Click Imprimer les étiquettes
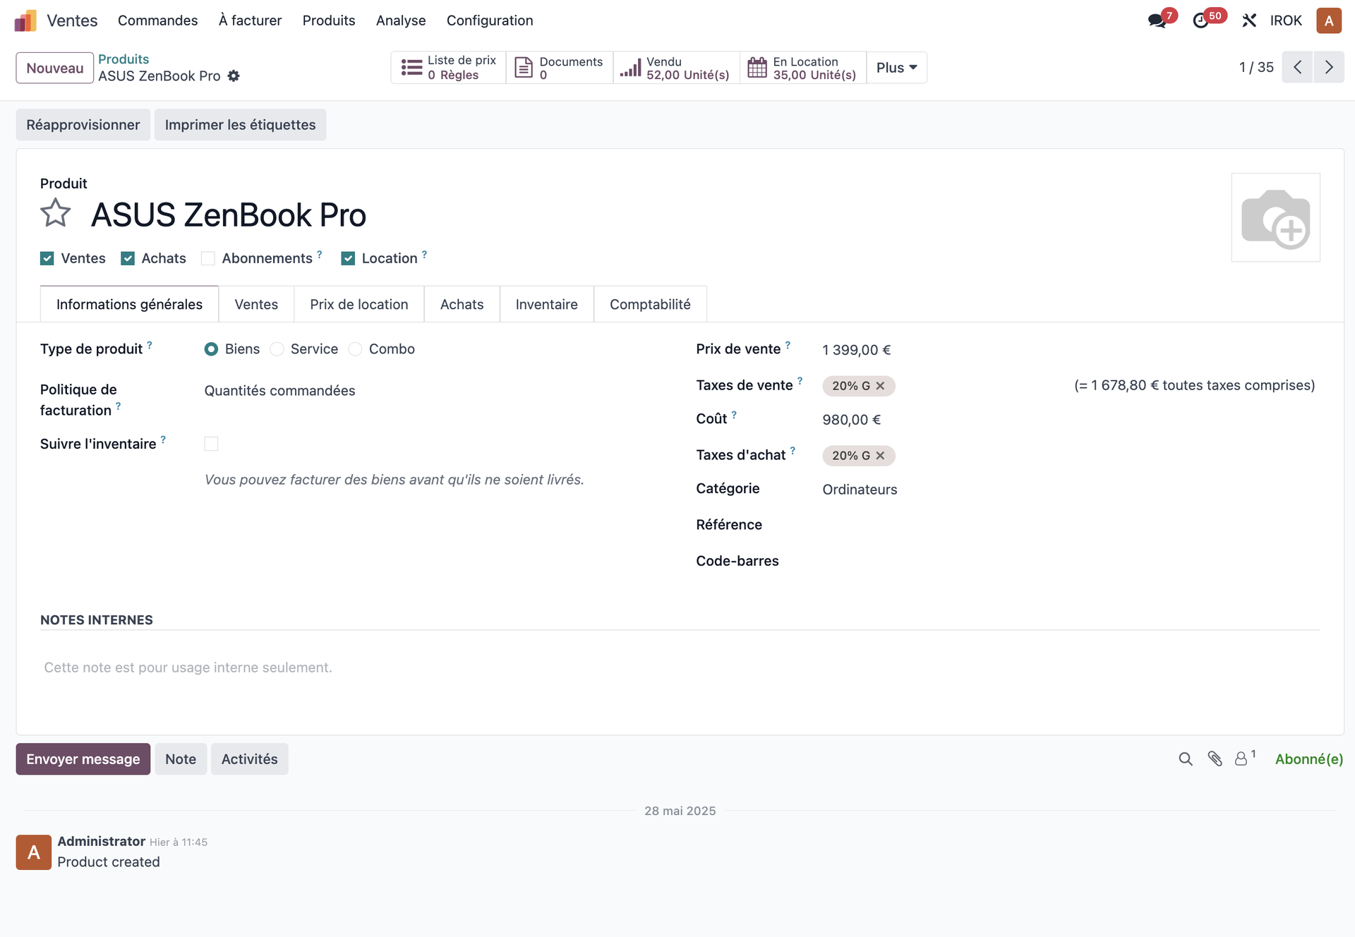The width and height of the screenshot is (1355, 937). click(x=241, y=125)
